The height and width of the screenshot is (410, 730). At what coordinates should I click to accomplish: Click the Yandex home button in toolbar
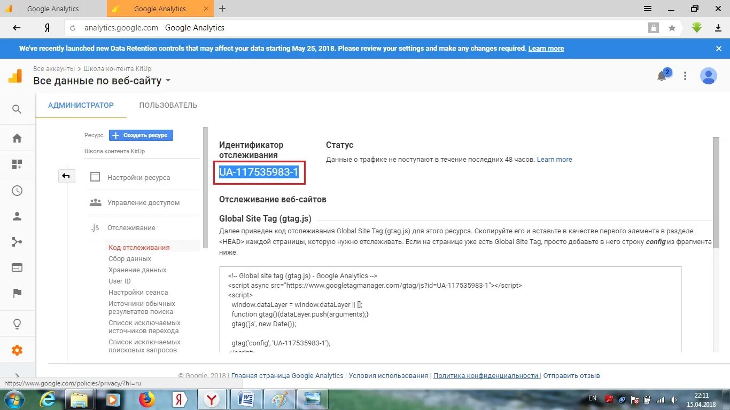(47, 28)
